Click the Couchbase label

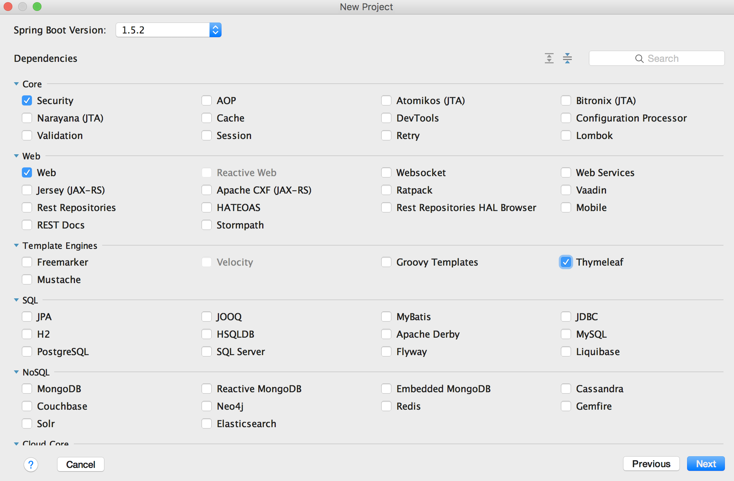tap(62, 406)
